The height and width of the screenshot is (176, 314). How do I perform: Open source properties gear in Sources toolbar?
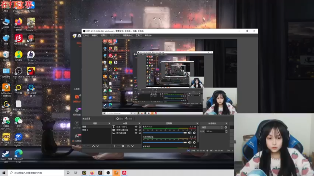(x=123, y=146)
